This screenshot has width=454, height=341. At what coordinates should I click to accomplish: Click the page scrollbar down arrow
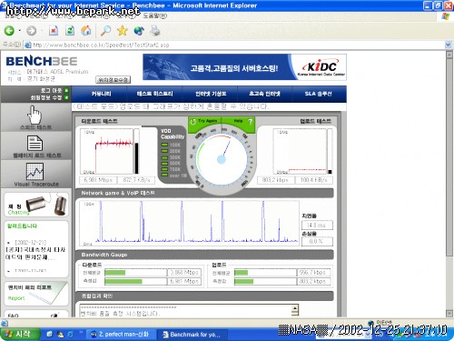pos(449,314)
